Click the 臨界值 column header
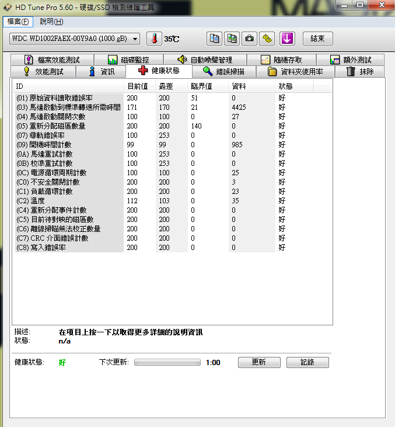Screen dimensions: 395x427 click(208, 86)
